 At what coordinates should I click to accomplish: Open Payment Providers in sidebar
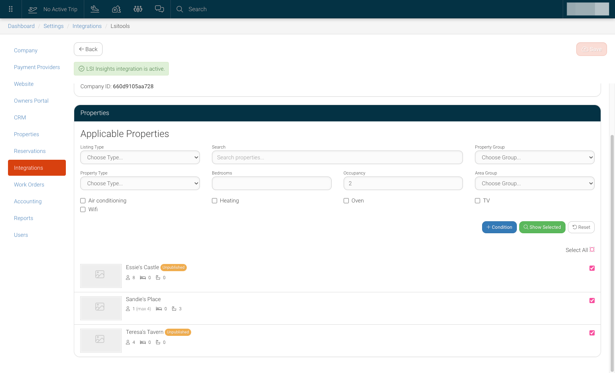[x=37, y=67]
